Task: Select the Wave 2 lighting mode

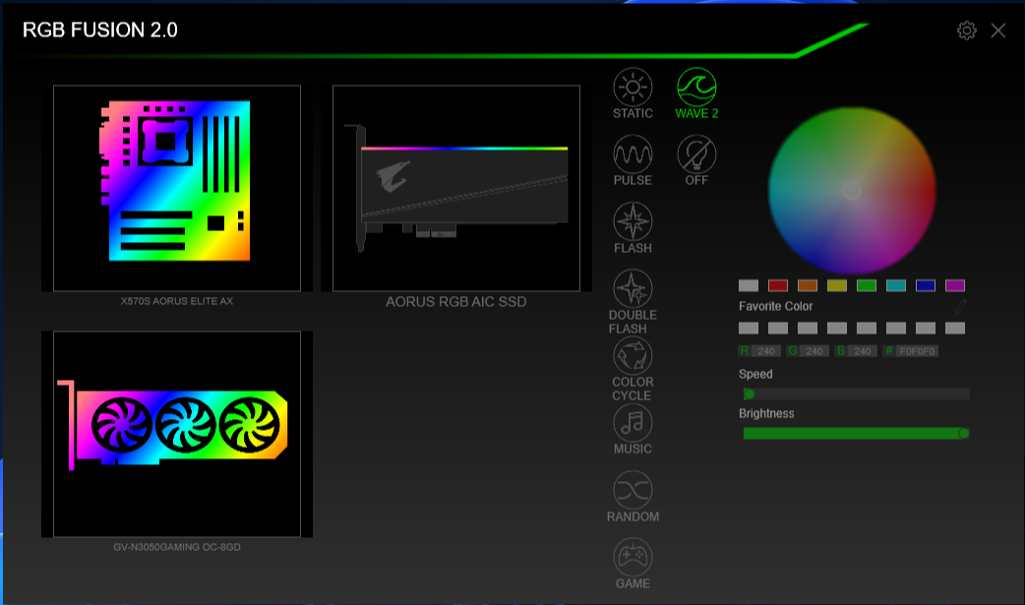Action: tap(696, 89)
